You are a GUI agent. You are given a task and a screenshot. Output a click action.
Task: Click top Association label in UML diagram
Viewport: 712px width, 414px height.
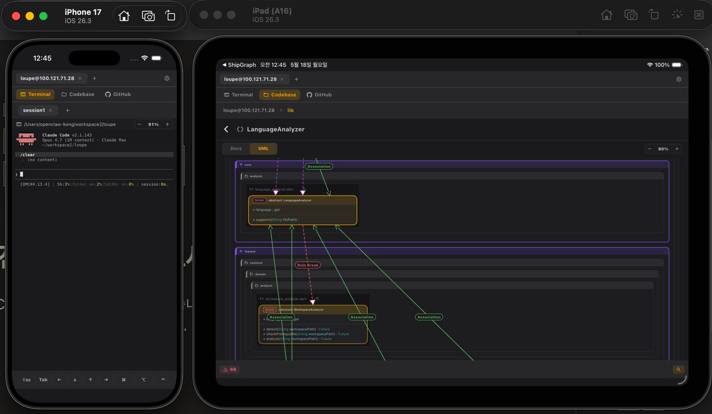point(319,166)
